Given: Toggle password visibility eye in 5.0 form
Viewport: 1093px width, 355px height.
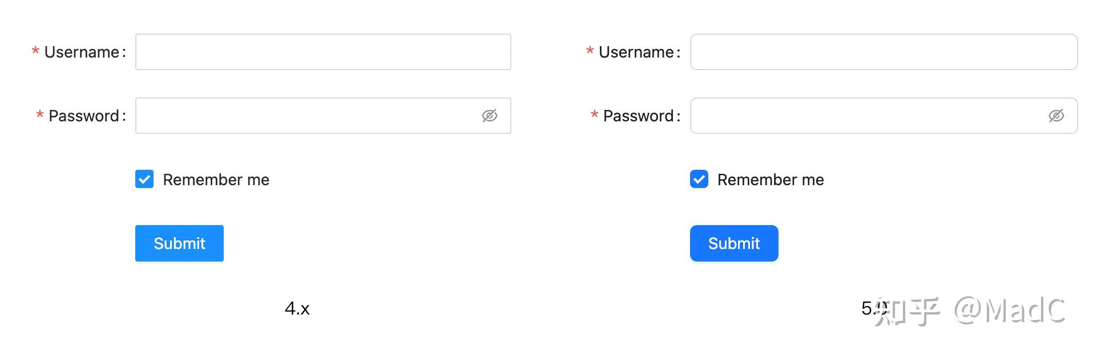Looking at the screenshot, I should pyautogui.click(x=1056, y=116).
